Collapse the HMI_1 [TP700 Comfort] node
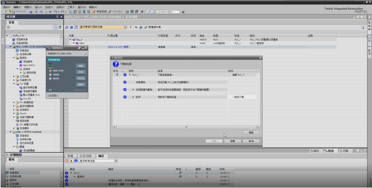Image resolution: width=372 pixels, height=188 pixels. (x=11, y=132)
